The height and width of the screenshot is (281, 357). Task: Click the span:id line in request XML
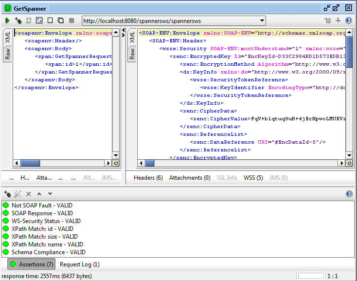[x=78, y=64]
